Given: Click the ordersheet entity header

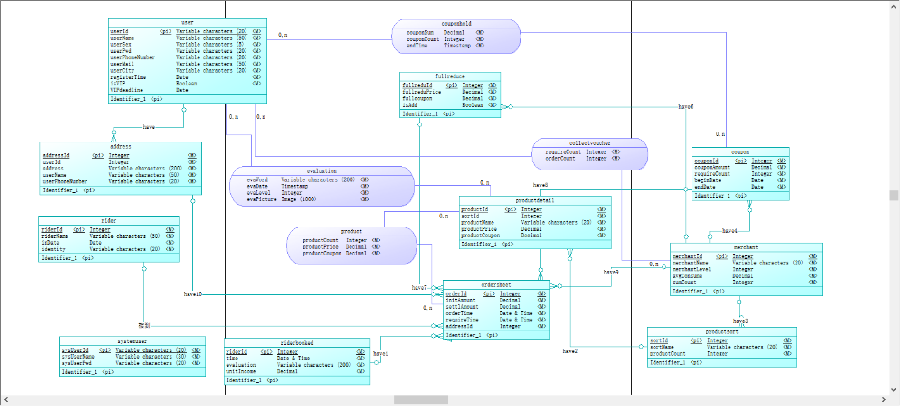Looking at the screenshot, I should pyautogui.click(x=496, y=285).
